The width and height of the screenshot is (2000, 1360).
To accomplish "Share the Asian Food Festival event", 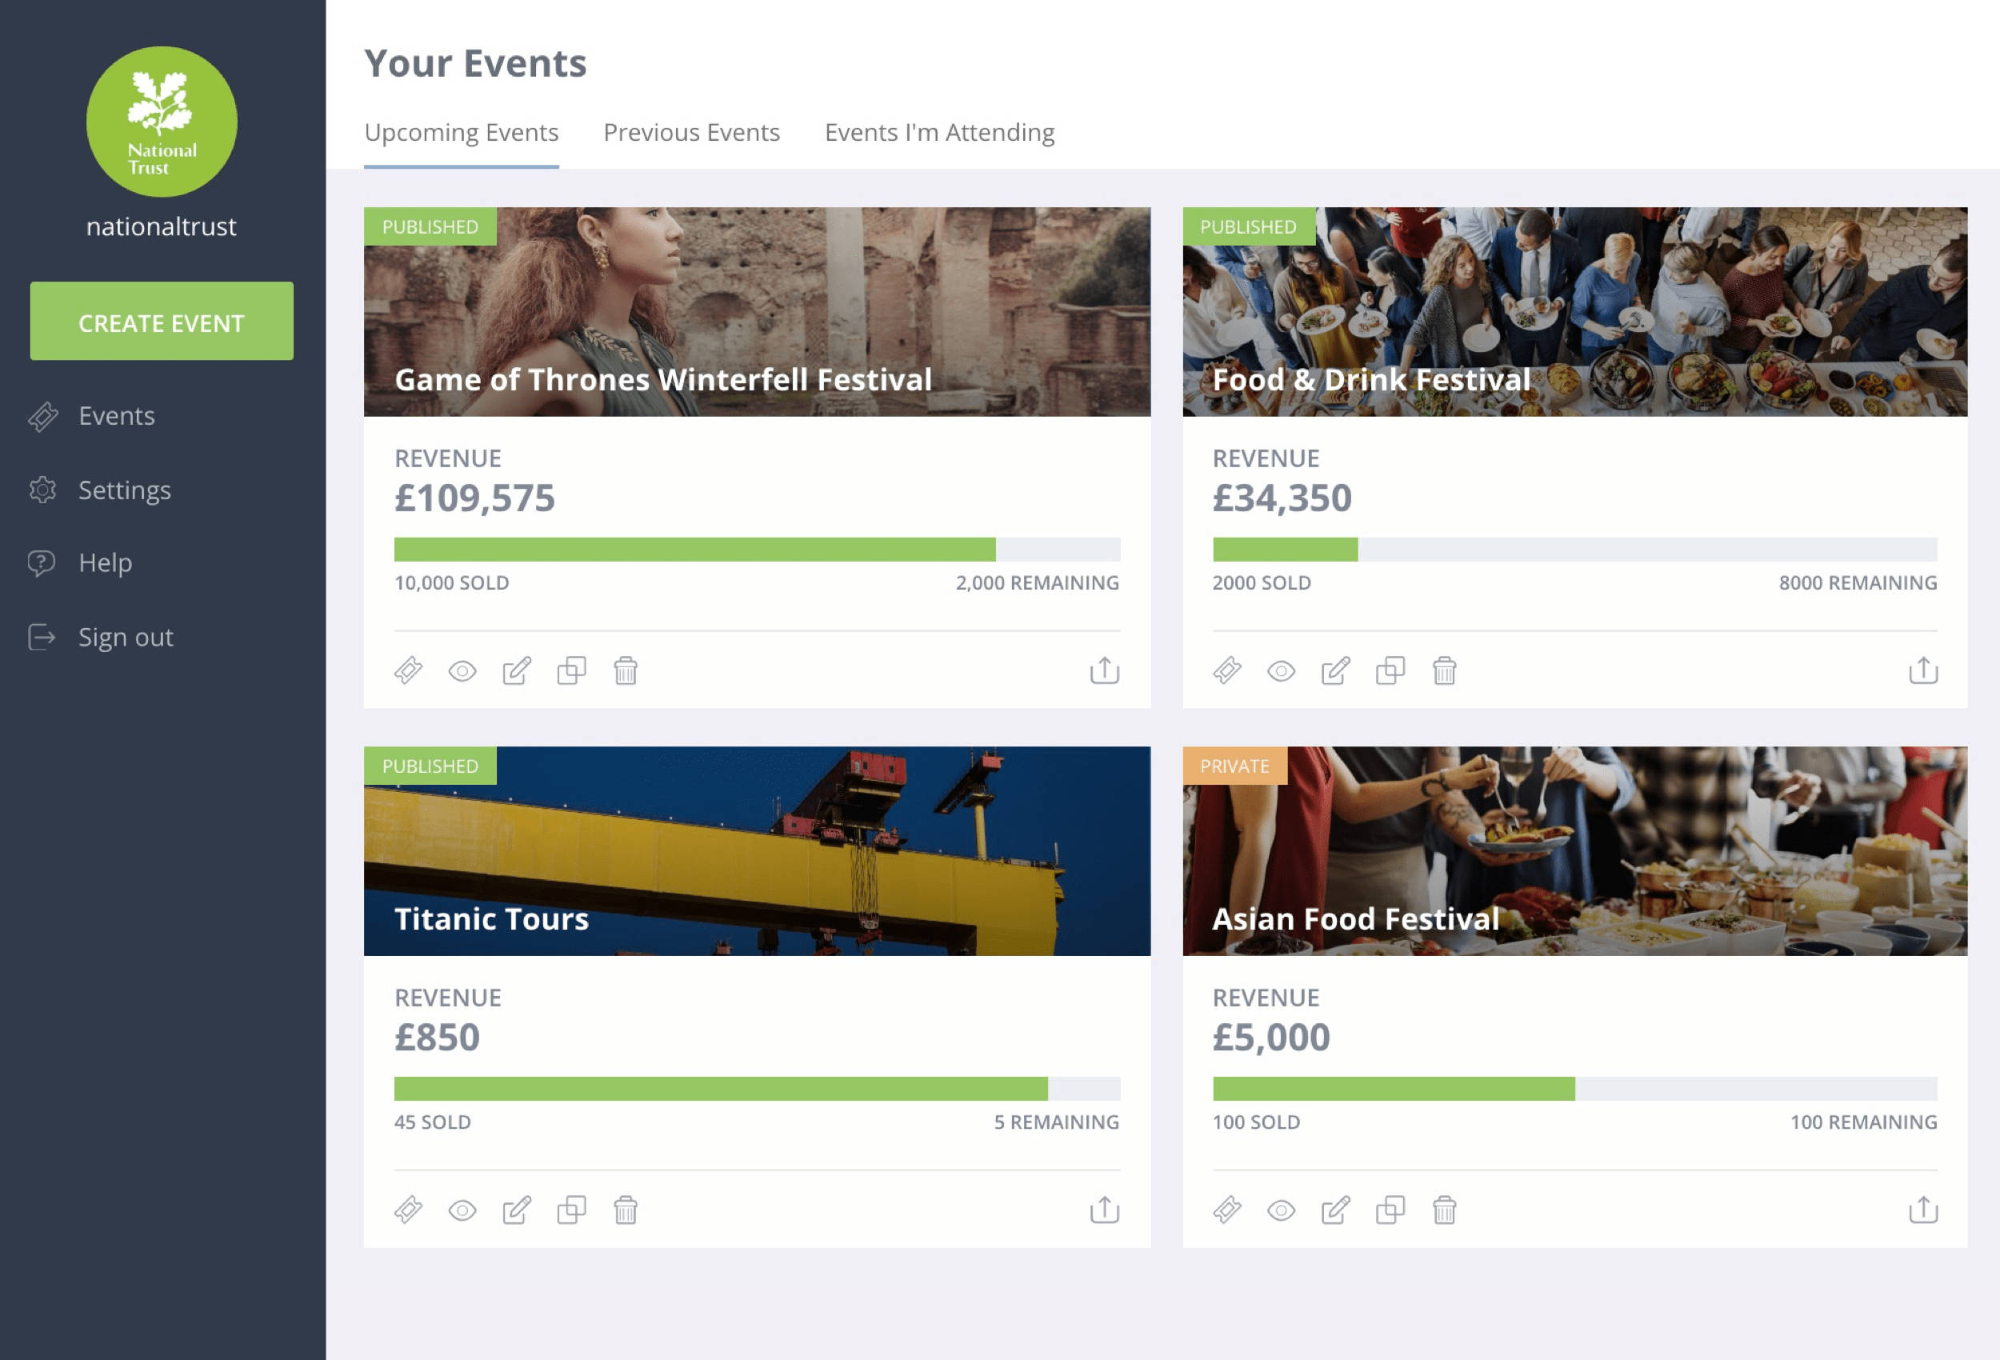I will (1922, 1210).
